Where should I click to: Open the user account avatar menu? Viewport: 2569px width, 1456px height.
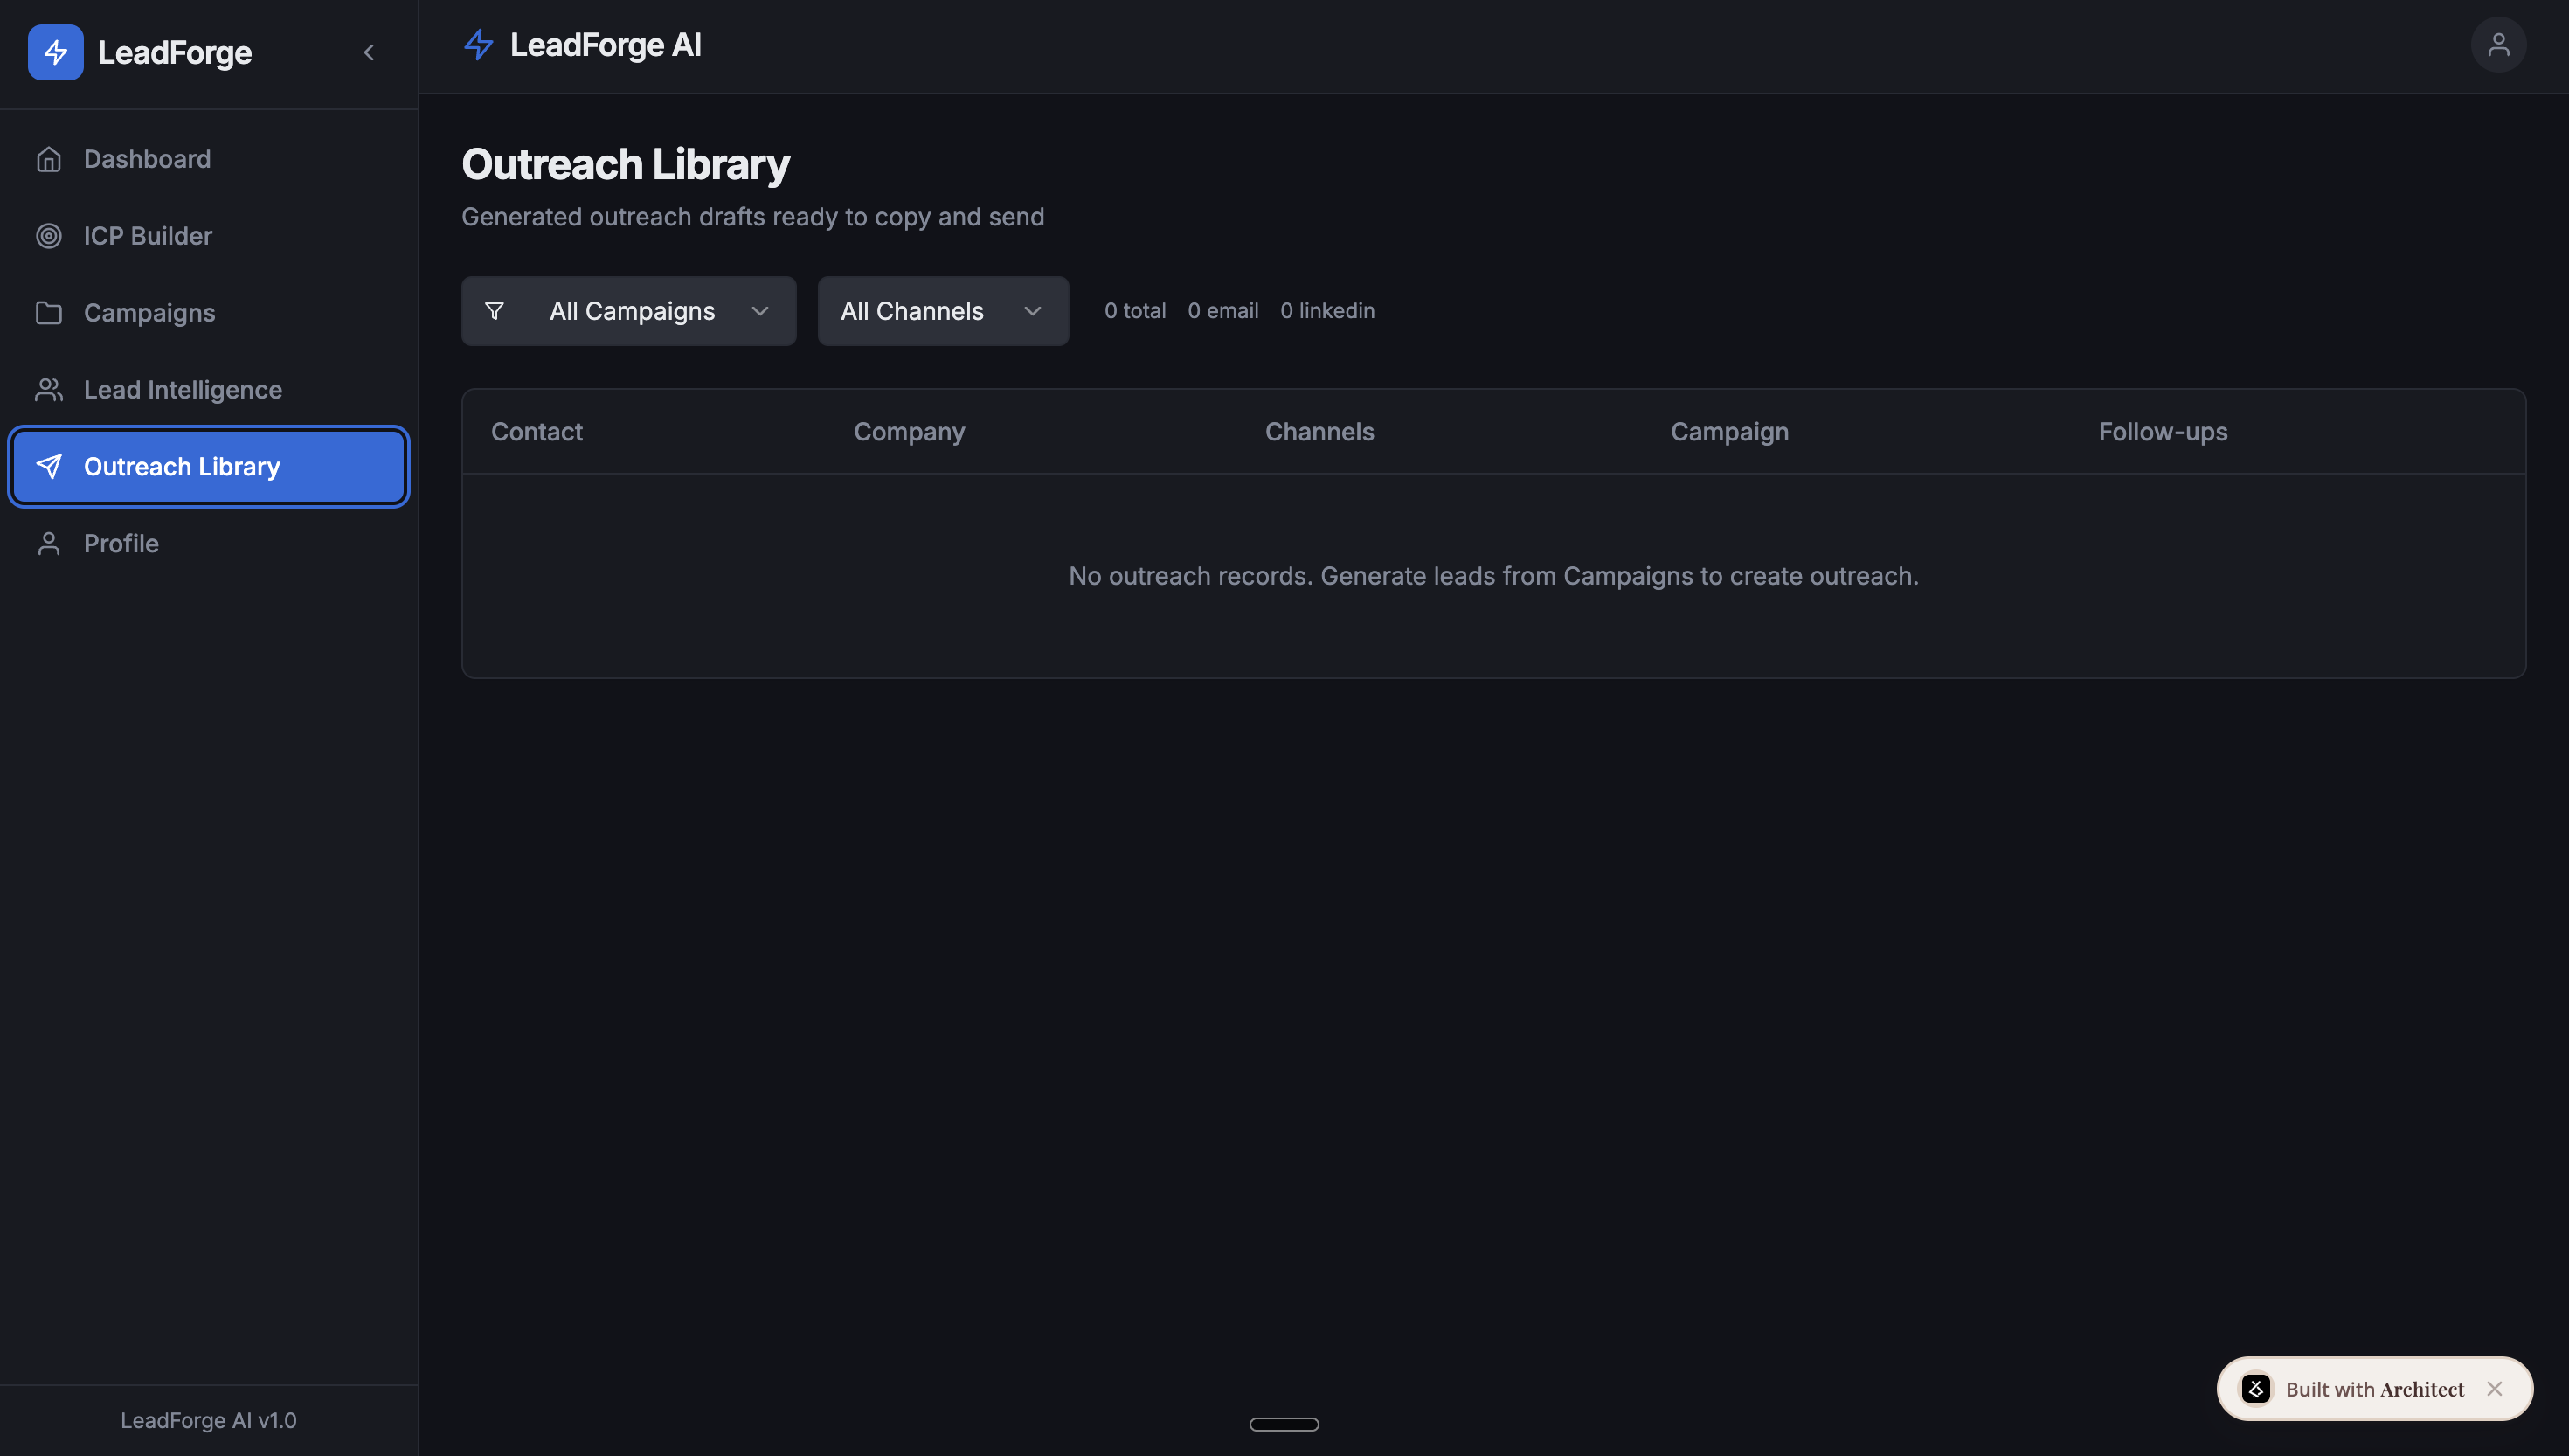(2498, 45)
